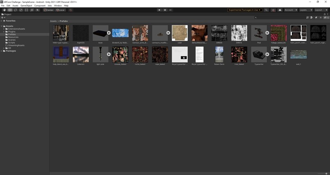Select the foliage_baked_BC texture thumbnail
This screenshot has width=330, height=175.
click(279, 33)
